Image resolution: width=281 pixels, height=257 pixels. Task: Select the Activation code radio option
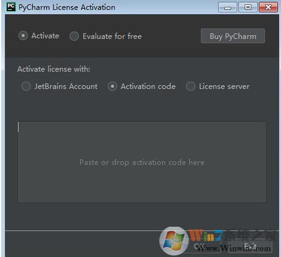pos(112,86)
